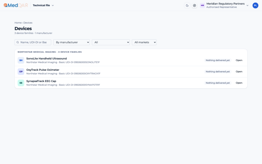Click the SH SonoLite device badge
The width and height of the screenshot is (262, 164).
click(x=21, y=60)
